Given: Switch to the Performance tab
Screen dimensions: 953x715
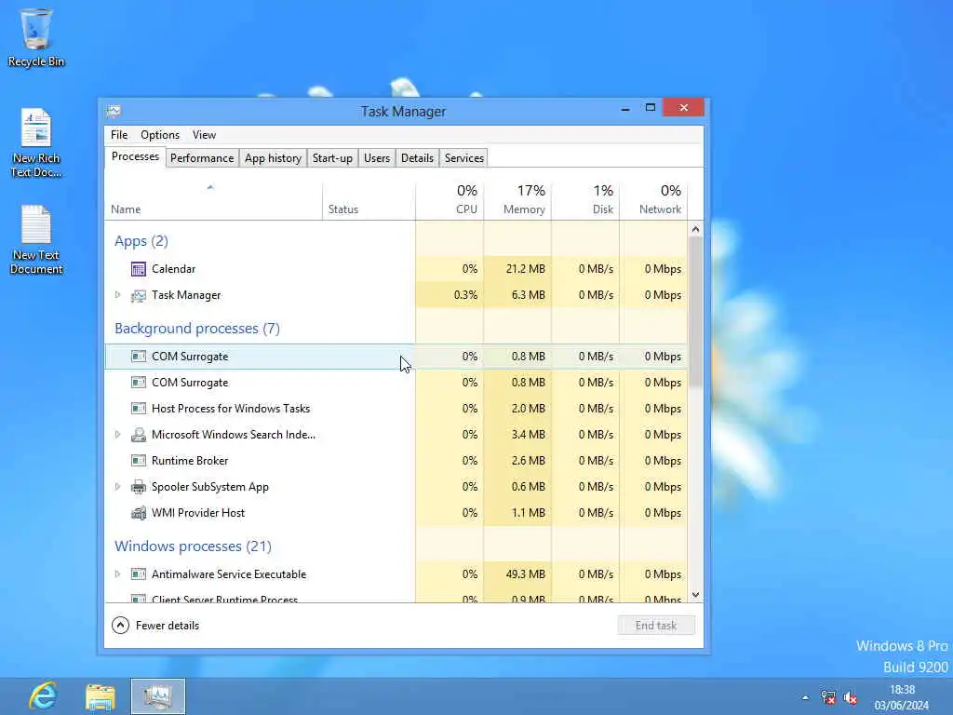Looking at the screenshot, I should 202,158.
